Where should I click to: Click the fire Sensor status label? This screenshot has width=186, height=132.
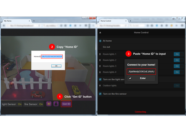click(33, 104)
